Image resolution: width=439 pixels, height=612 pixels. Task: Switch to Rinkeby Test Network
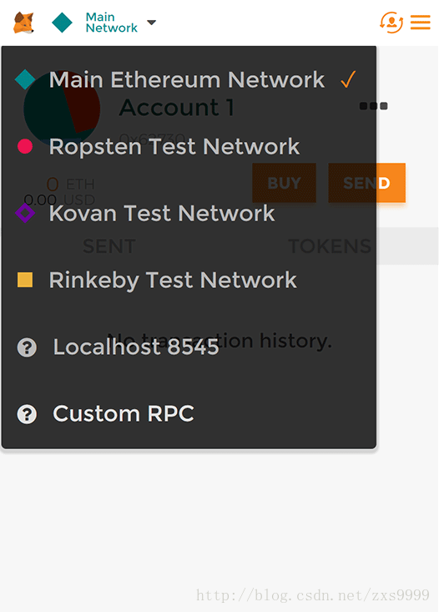coord(189,280)
